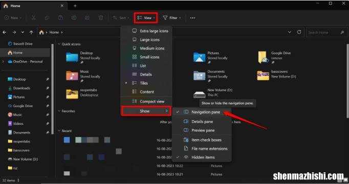349x184 pixels.
Task: Click the Delete trash icon
Action: coord(101,18)
